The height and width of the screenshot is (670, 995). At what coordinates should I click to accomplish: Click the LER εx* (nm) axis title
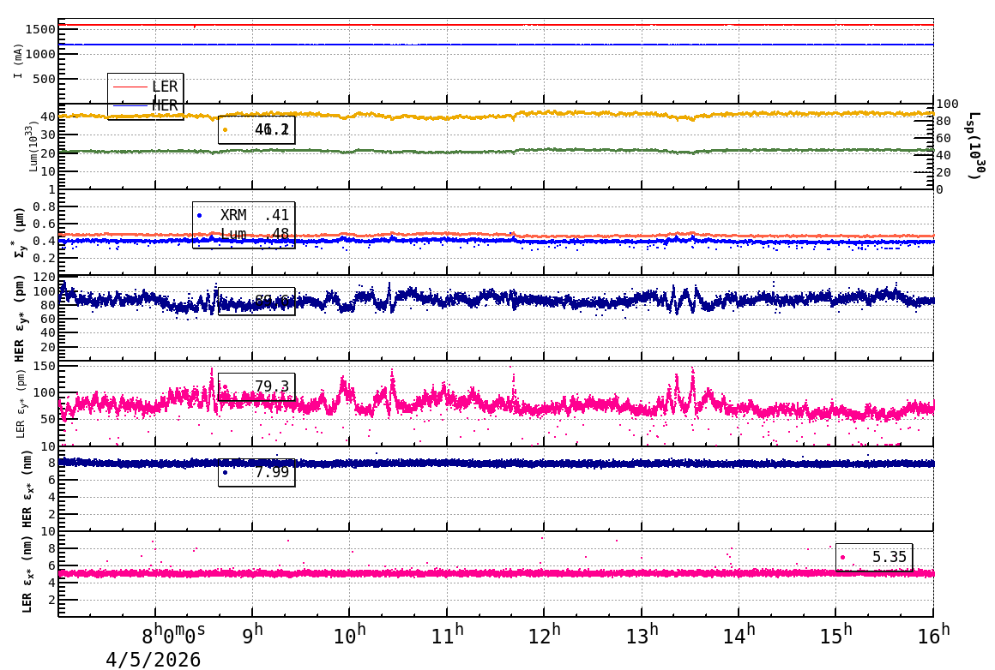27,574
